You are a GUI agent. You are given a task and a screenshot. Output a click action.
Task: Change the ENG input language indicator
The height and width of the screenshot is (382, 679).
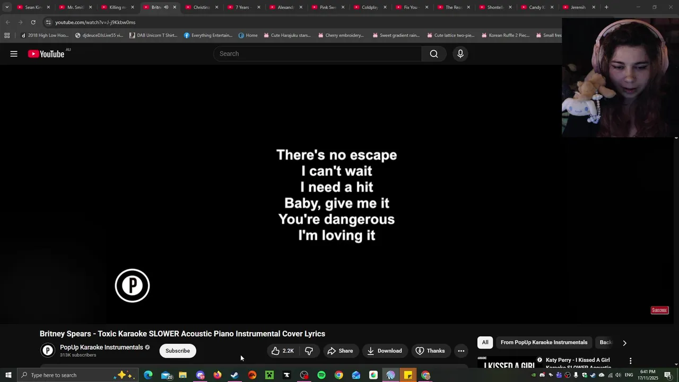click(x=629, y=375)
